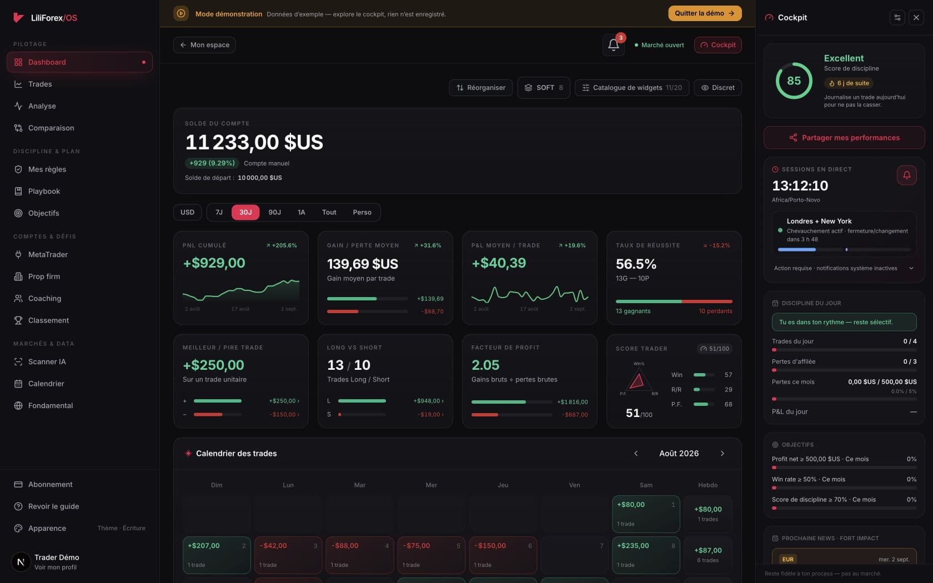
Task: Open the Catalogue de widgets 11/20
Action: coord(632,88)
